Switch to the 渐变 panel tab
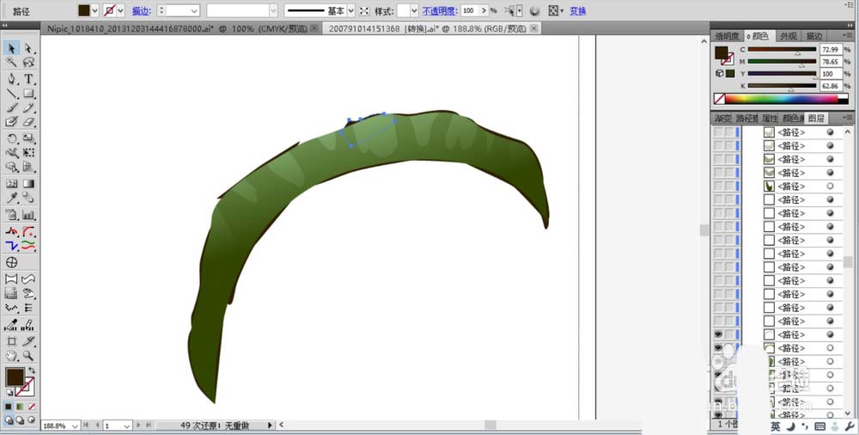 click(x=723, y=118)
